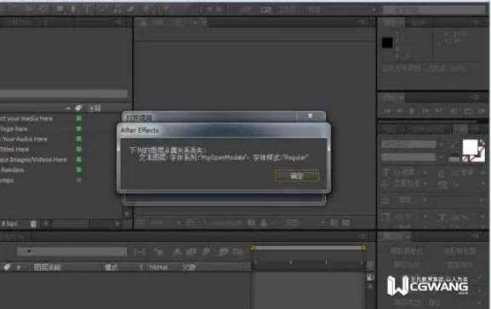Toggle motion blur in timeline
This screenshot has width=491, height=309.
(x=206, y=251)
